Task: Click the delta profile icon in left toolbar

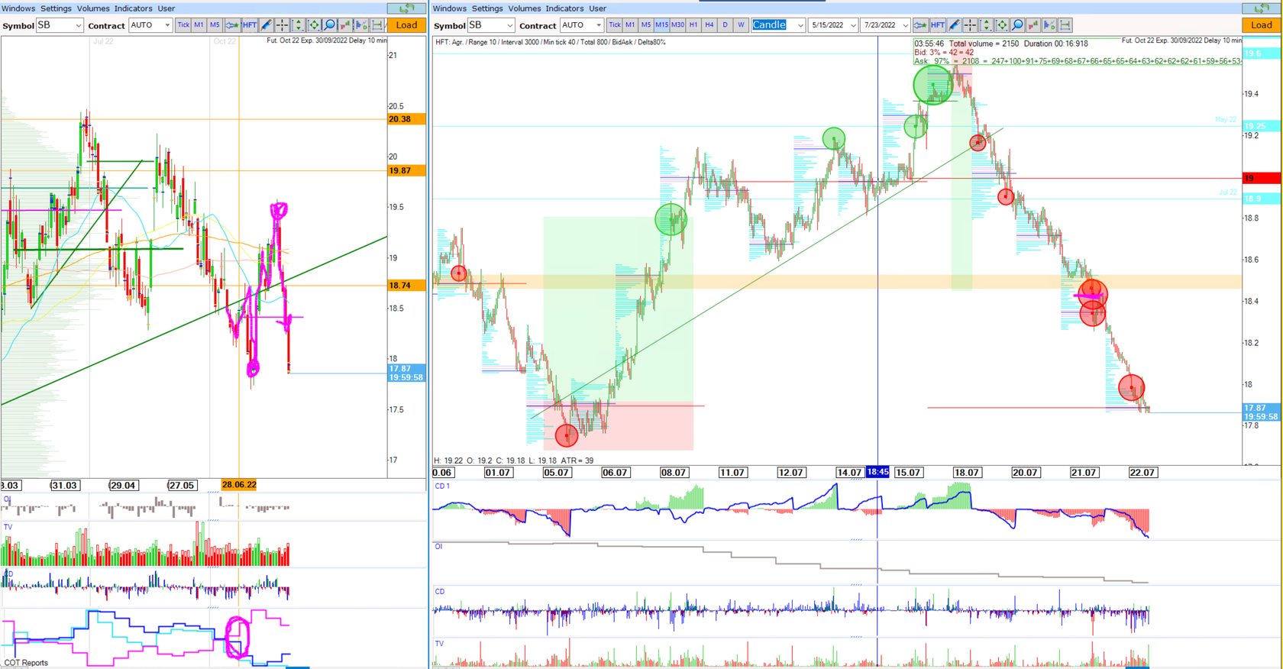Action: [361, 25]
